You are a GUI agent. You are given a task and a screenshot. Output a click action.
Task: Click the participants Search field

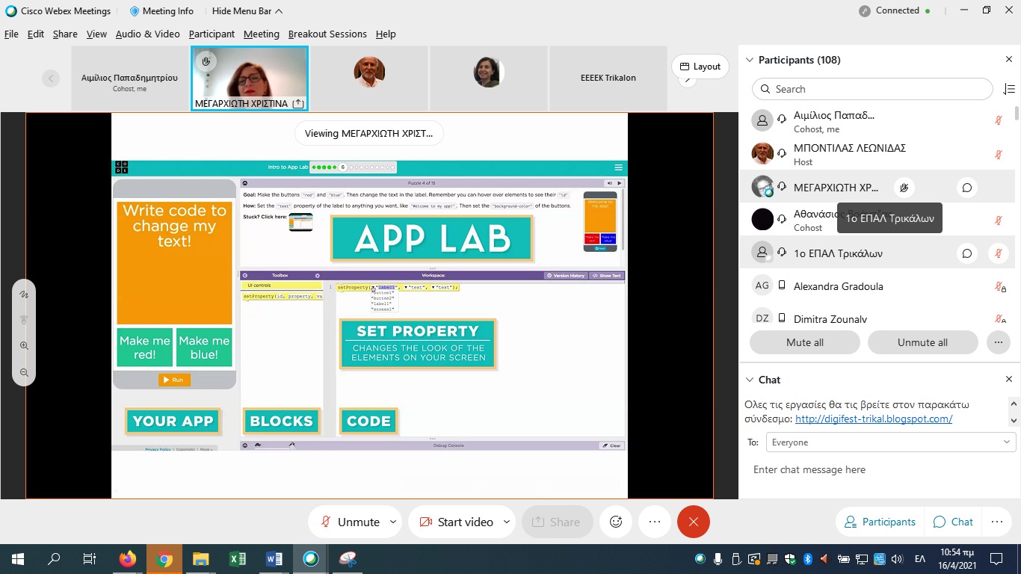[872, 89]
